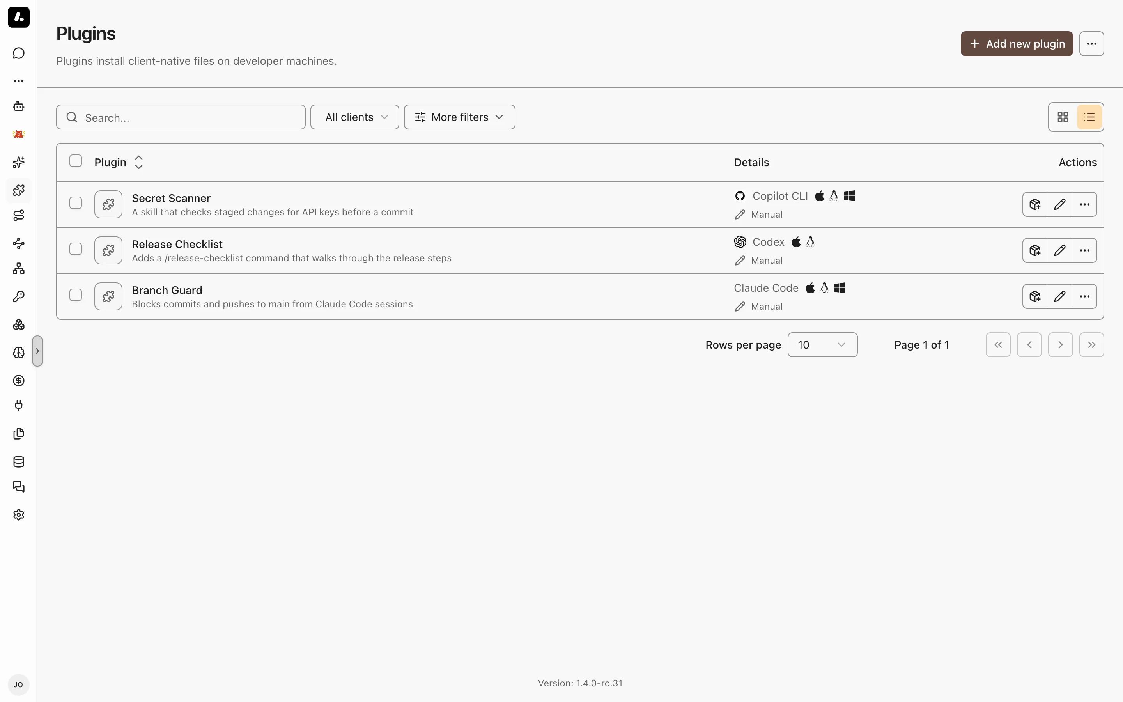
Task: Open the All clients dropdown
Action: [x=354, y=117]
